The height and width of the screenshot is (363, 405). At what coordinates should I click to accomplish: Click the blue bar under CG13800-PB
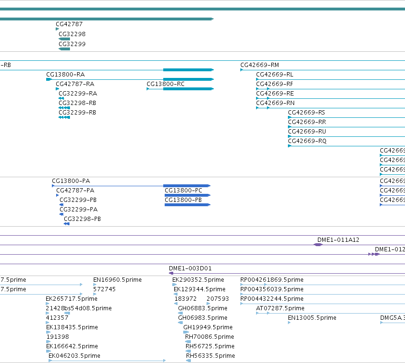(x=187, y=205)
